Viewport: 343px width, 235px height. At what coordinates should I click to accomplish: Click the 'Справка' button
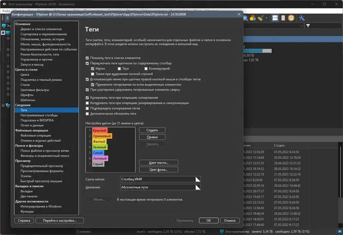(24, 220)
